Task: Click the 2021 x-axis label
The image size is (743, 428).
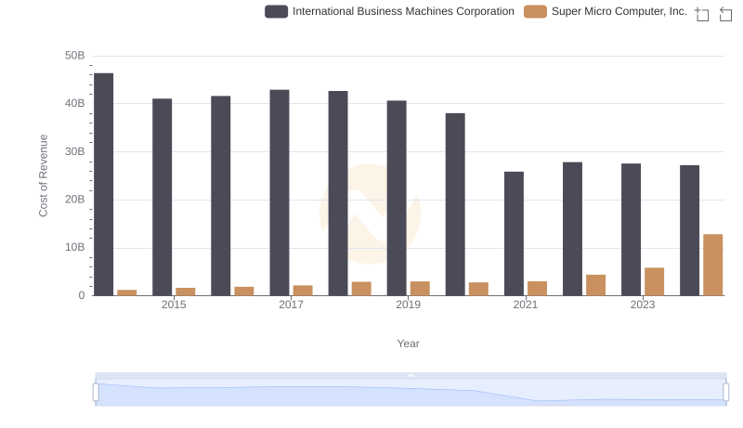Action: click(526, 305)
